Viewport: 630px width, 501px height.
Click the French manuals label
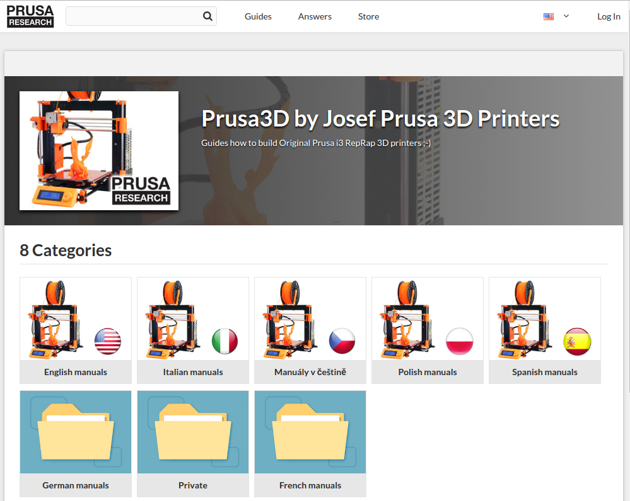pyautogui.click(x=310, y=485)
